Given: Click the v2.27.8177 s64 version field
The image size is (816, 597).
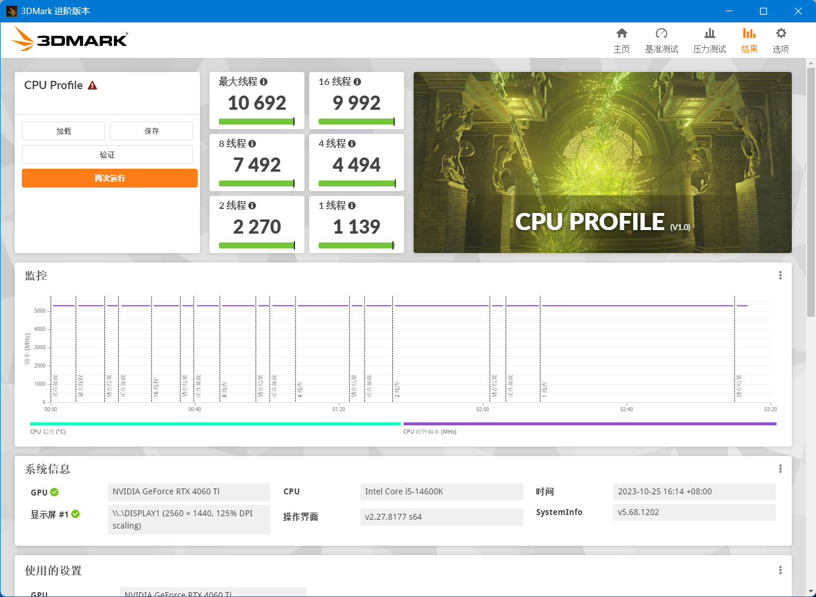Looking at the screenshot, I should [441, 517].
